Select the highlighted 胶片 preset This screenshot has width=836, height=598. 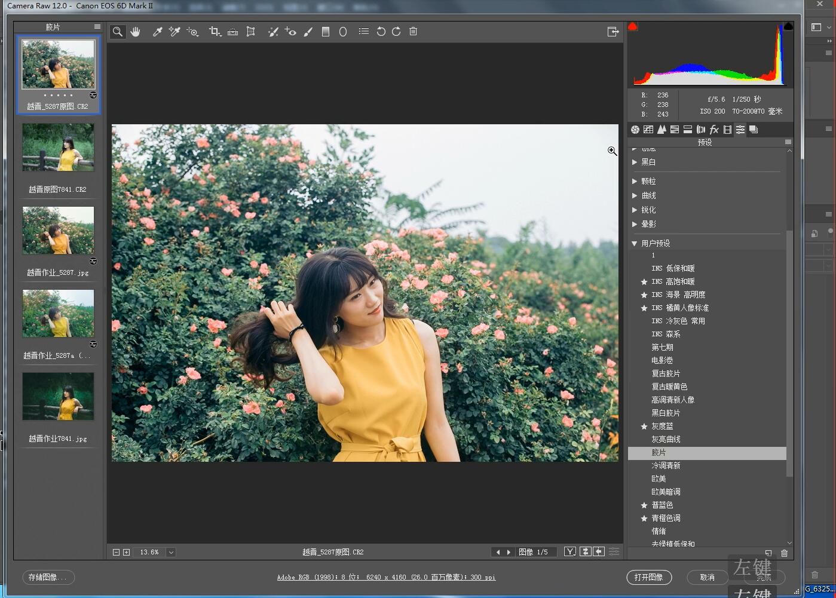coord(707,453)
